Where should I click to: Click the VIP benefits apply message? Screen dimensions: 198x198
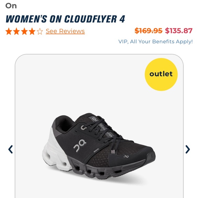click(x=155, y=42)
